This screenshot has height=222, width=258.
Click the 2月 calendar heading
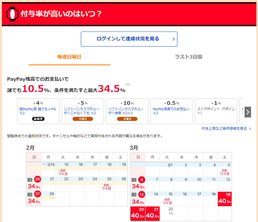click(30, 148)
